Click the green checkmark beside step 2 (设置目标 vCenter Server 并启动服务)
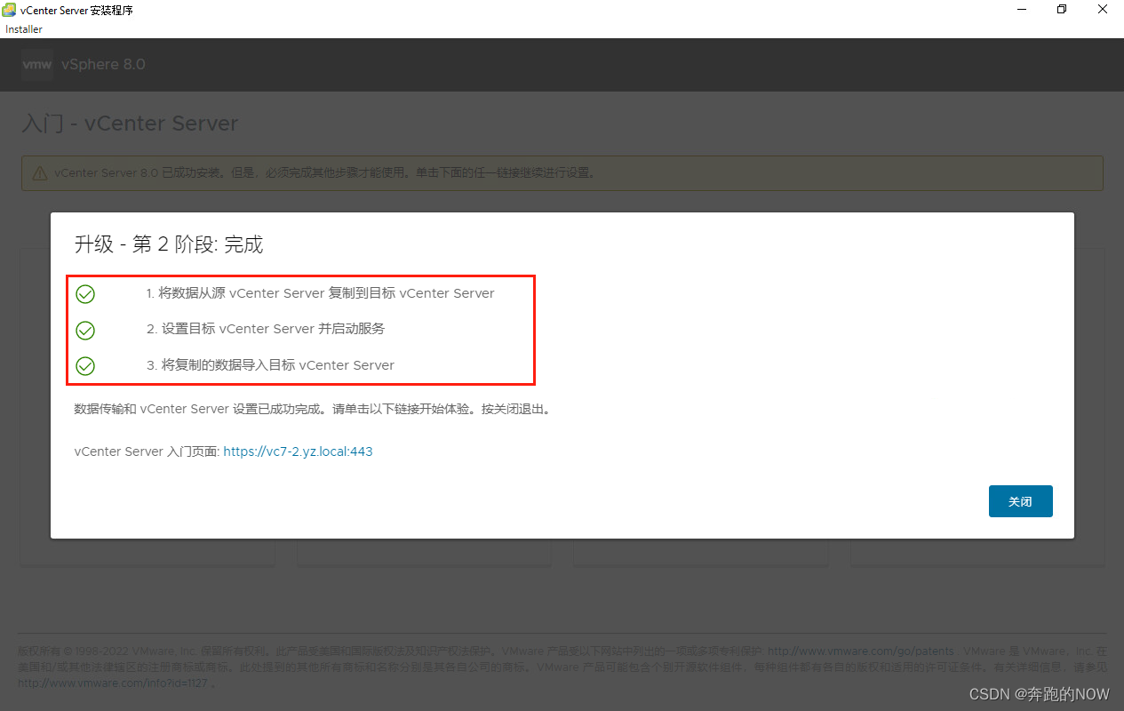Viewport: 1124px width, 711px height. coord(85,330)
